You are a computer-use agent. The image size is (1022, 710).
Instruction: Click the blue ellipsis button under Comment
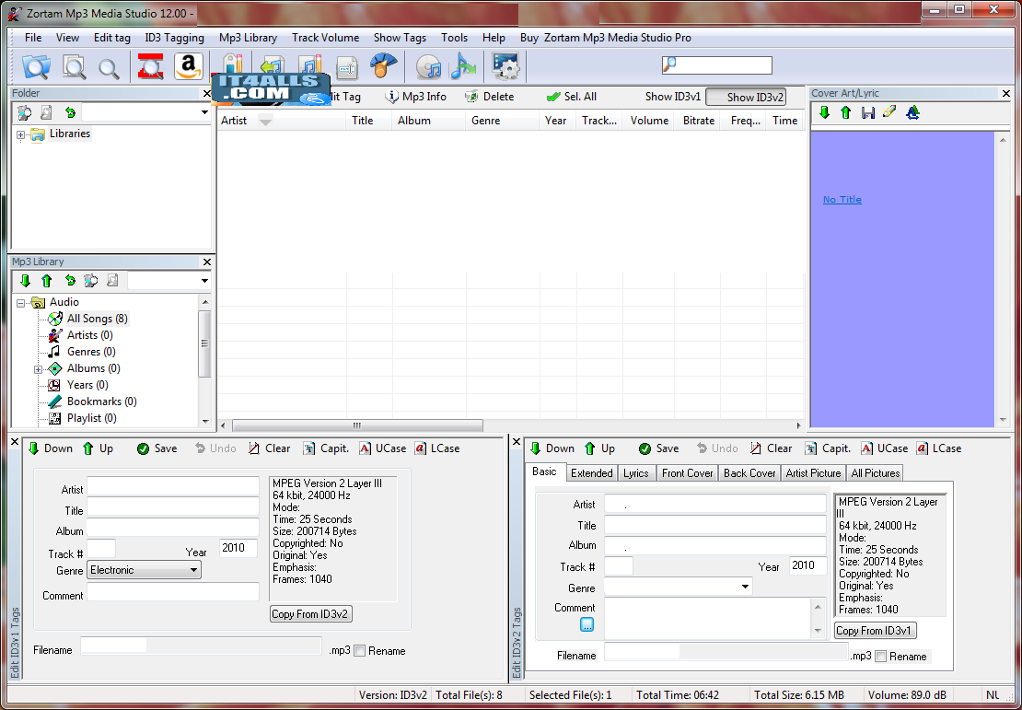coord(586,624)
